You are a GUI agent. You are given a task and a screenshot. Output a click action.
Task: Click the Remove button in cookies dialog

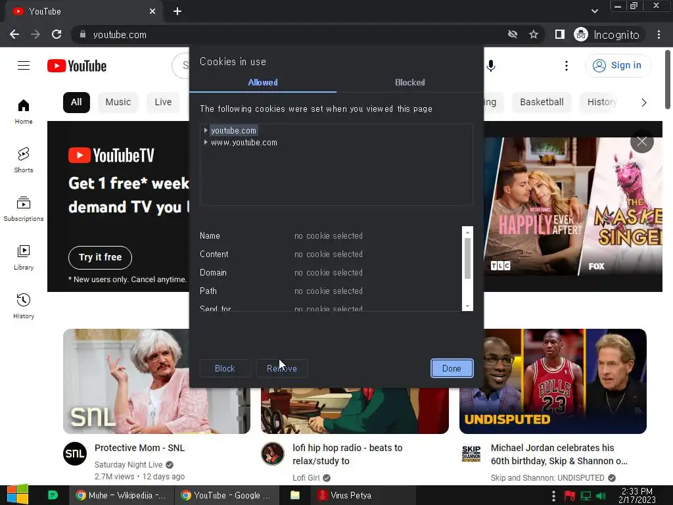point(281,368)
